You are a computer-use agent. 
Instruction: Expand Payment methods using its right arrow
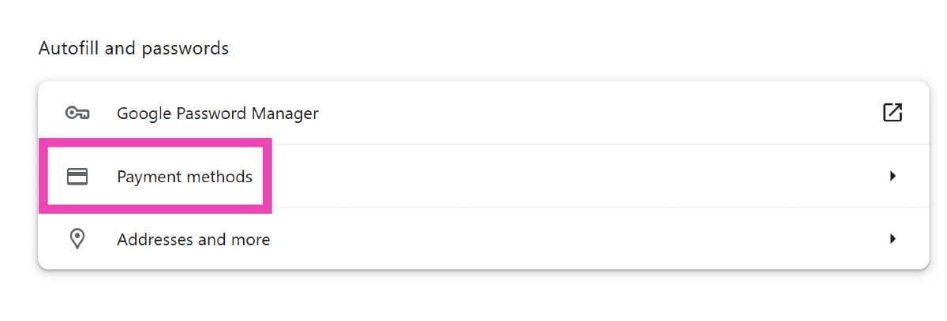tap(893, 176)
